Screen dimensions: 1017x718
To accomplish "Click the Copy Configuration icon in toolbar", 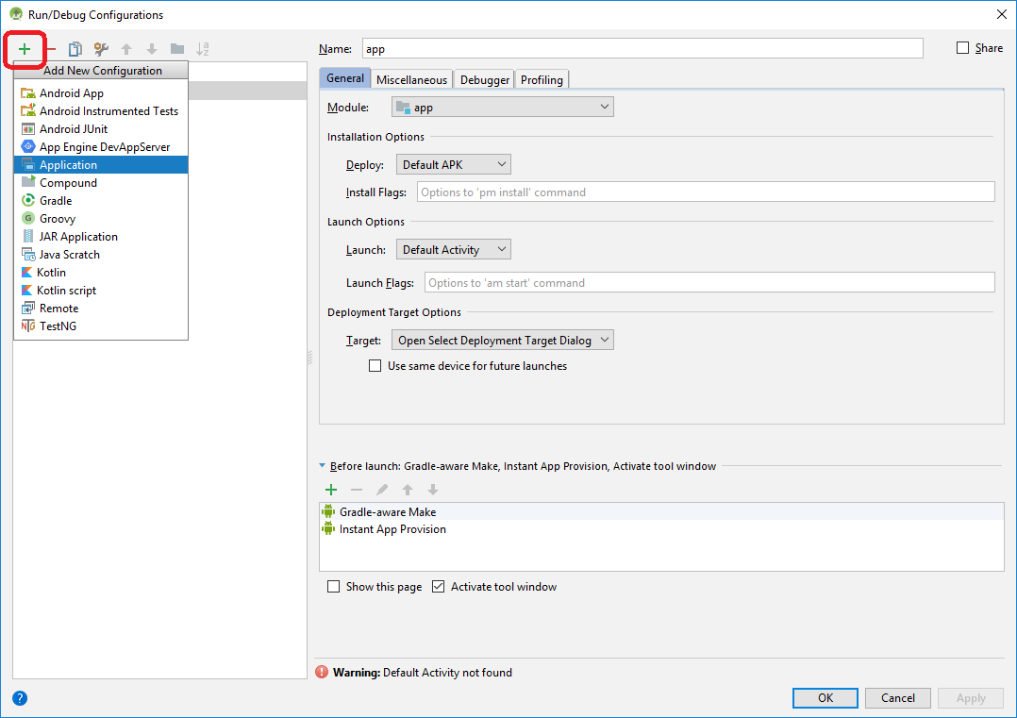I will point(75,49).
